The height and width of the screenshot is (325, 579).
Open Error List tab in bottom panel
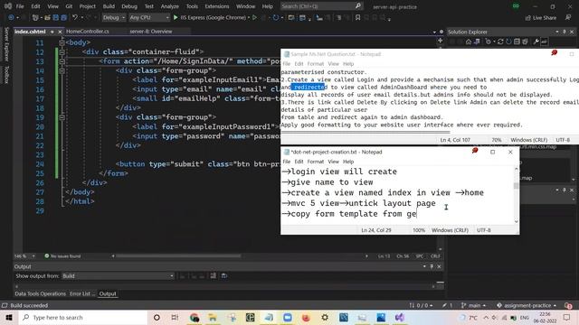[81, 293]
